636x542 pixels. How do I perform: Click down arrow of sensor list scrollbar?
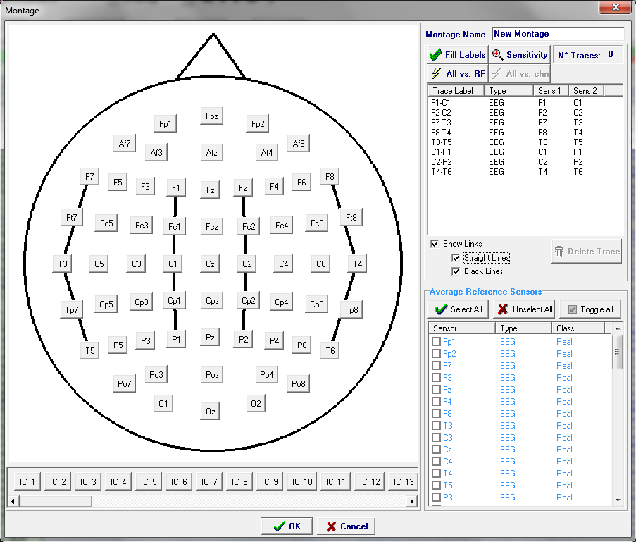point(618,500)
